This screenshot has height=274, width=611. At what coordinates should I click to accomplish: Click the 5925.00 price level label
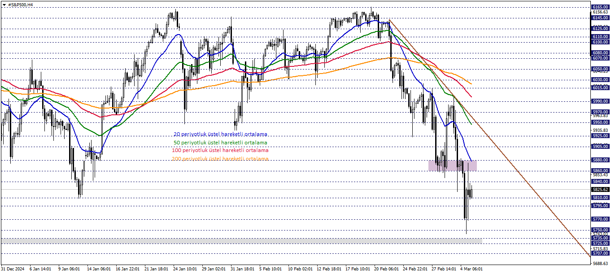pyautogui.click(x=600, y=136)
